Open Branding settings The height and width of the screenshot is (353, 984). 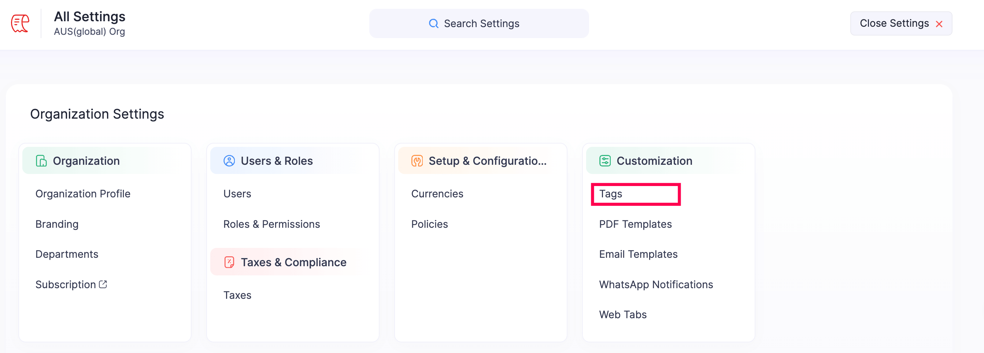point(56,224)
